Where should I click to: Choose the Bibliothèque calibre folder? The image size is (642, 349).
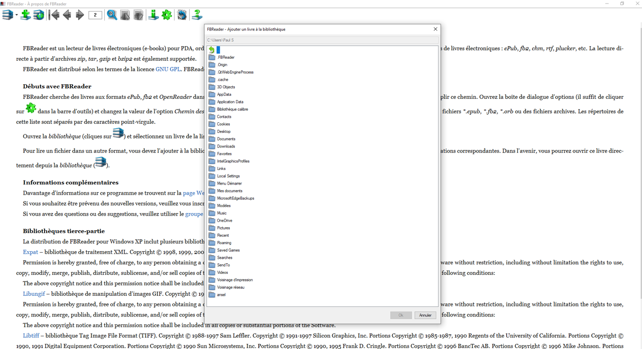pyautogui.click(x=232, y=109)
